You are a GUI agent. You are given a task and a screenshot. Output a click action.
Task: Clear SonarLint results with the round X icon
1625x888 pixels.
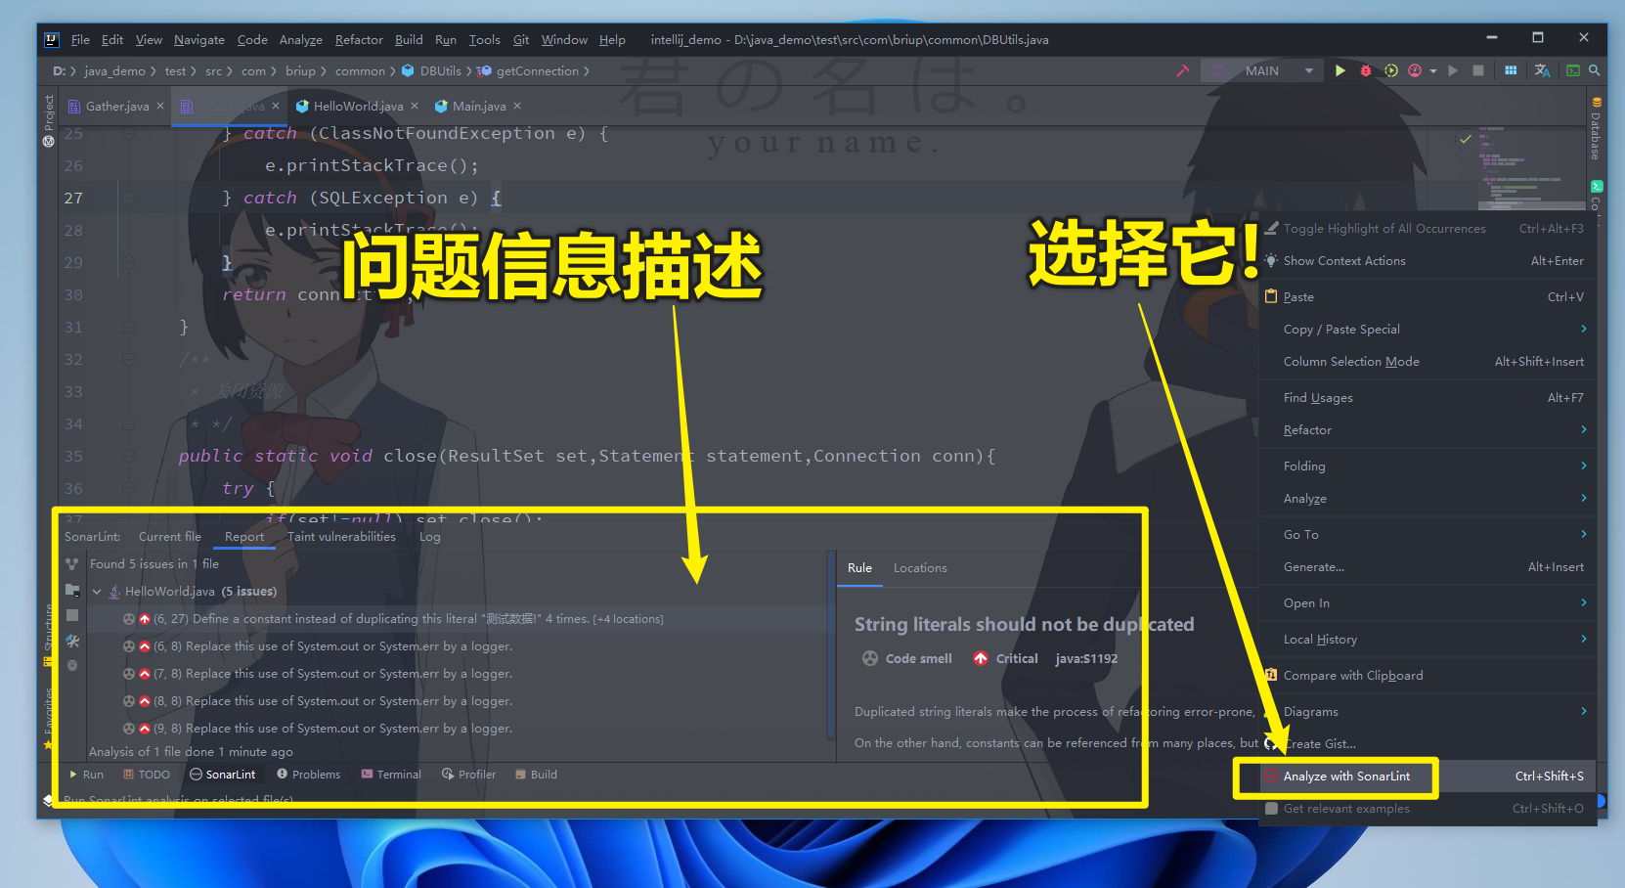(x=72, y=665)
